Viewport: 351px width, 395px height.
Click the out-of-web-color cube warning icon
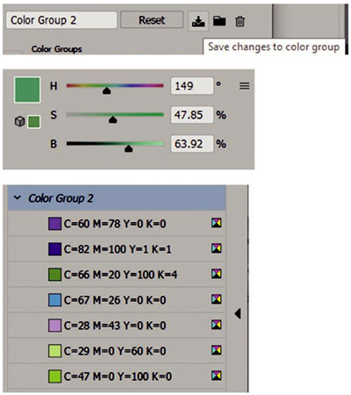pos(19,121)
